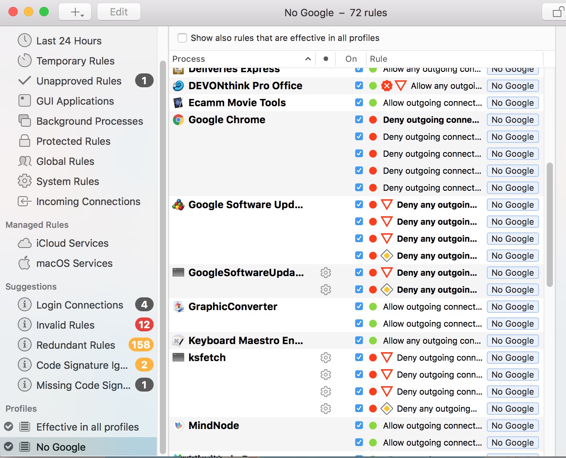Click the sidebar vertical scrollbar

(163, 257)
